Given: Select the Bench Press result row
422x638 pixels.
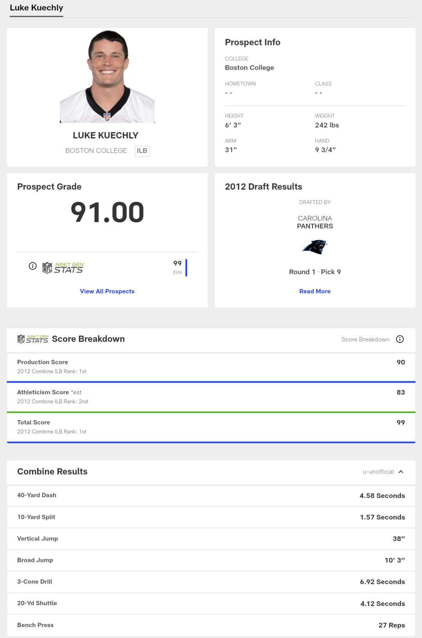Looking at the screenshot, I should pos(211,625).
